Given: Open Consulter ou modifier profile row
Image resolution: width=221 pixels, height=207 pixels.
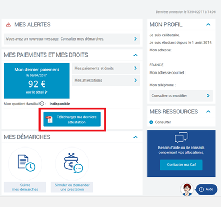Looking at the screenshot, I should pos(181,96).
